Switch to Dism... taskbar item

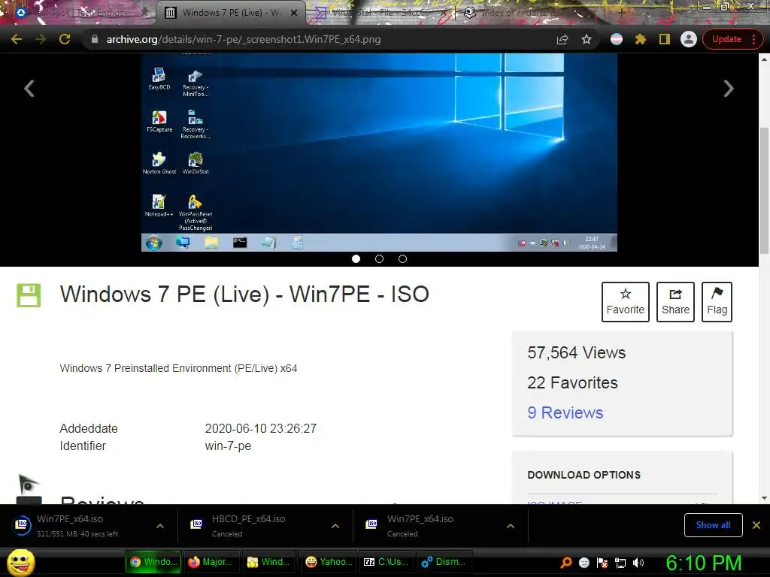point(444,562)
